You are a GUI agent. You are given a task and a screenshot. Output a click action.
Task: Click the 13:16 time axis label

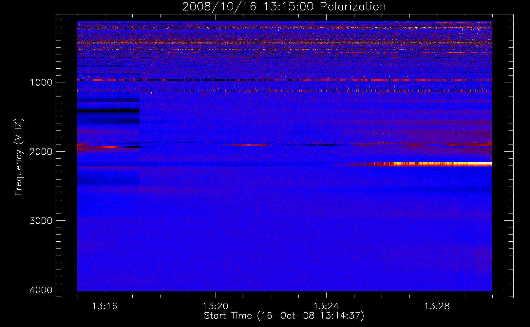pos(104,306)
